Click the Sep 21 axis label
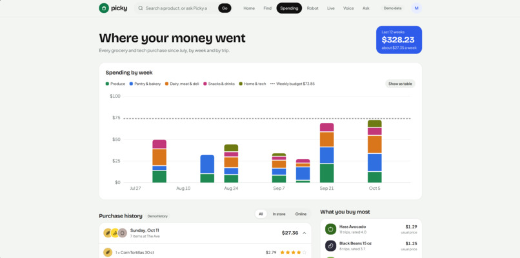This screenshot has height=258, width=520. tap(326, 189)
